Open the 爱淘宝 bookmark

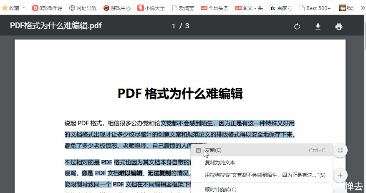click(x=183, y=8)
